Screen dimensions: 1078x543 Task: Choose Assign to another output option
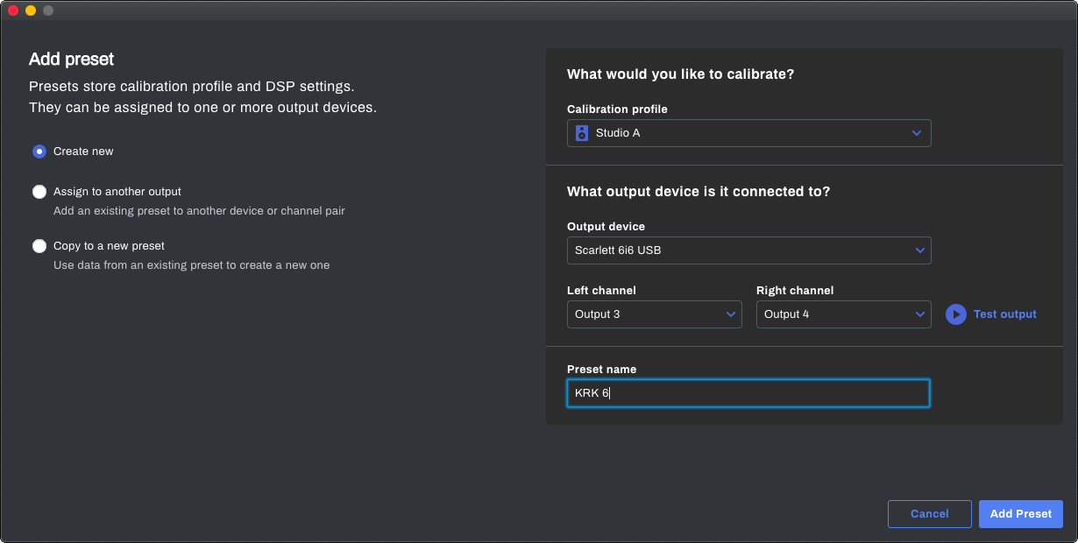point(39,192)
